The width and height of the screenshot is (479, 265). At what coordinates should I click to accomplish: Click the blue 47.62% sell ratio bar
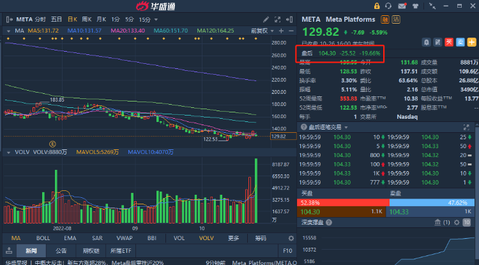click(x=432, y=202)
